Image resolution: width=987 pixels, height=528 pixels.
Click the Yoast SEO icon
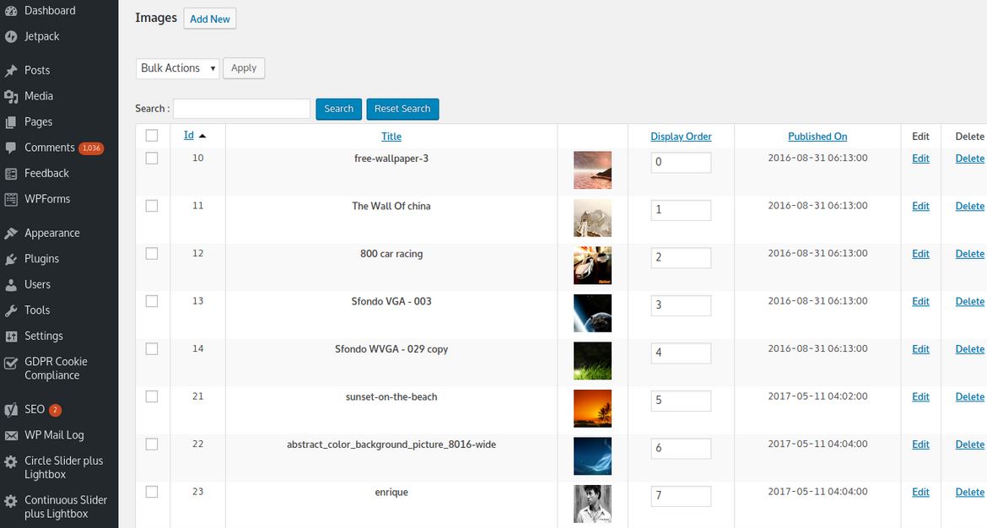click(11, 410)
